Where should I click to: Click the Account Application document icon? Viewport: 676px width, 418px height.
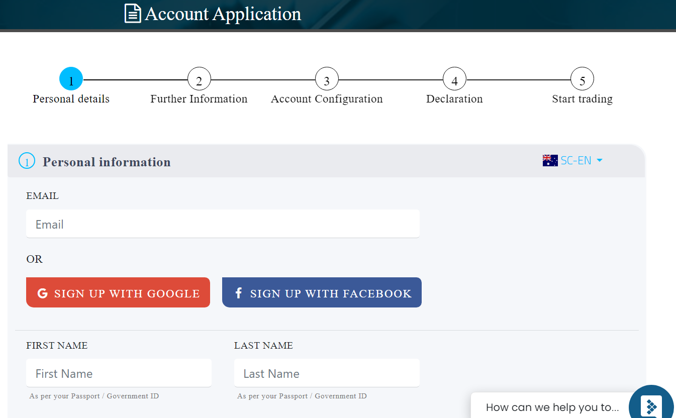coord(133,14)
